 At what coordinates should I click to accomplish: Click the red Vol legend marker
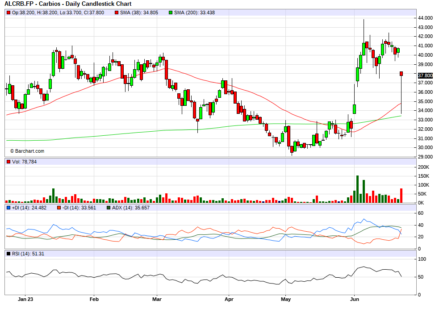(8, 162)
